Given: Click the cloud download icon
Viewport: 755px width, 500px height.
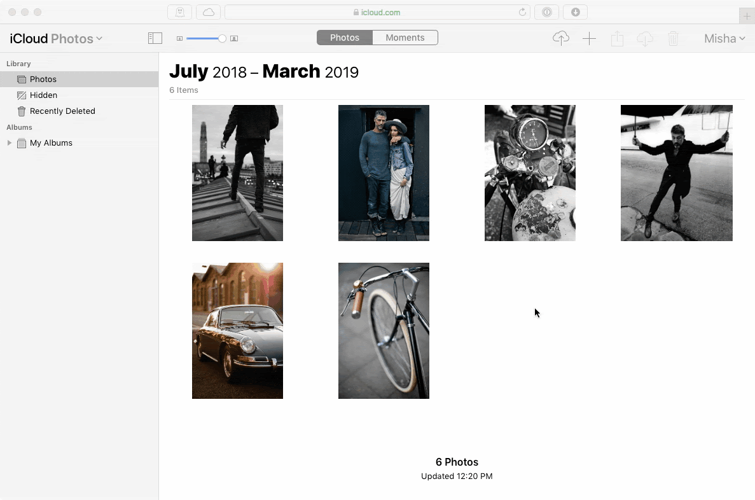Looking at the screenshot, I should (645, 39).
